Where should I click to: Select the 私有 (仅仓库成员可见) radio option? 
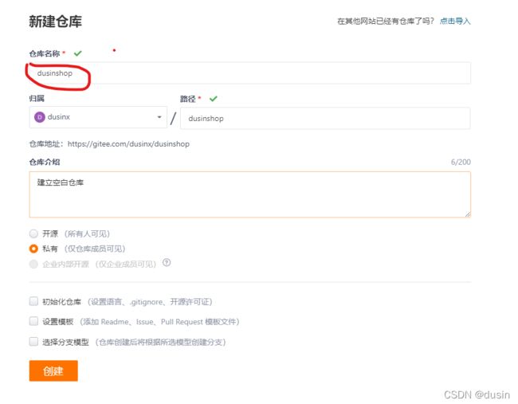tap(33, 249)
